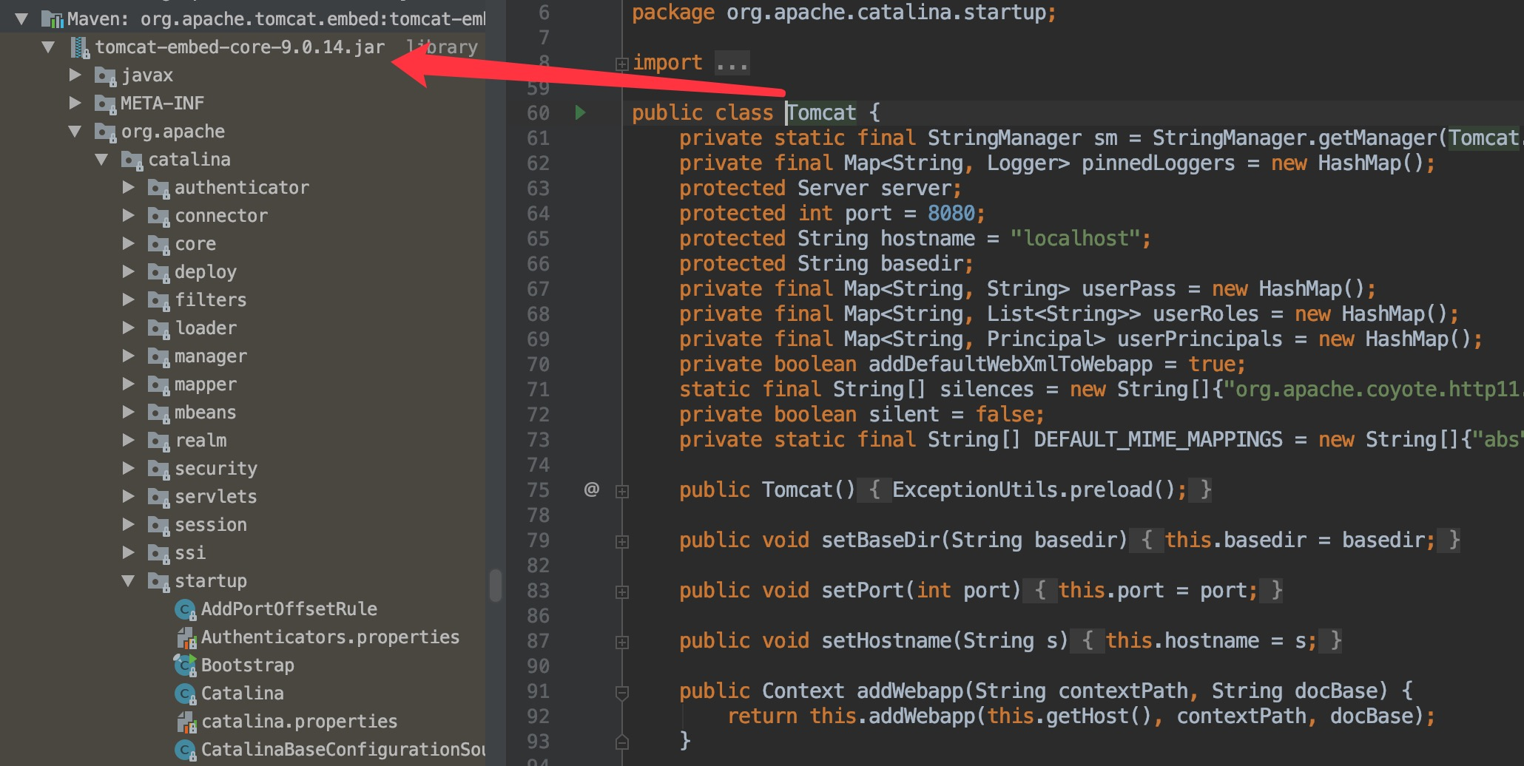
Task: Click the startup package folder icon
Action: [159, 581]
